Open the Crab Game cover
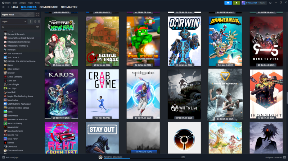 [102, 94]
